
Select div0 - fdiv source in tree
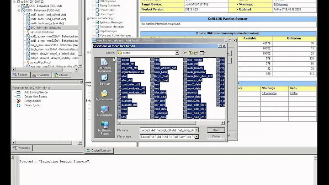click(x=46, y=28)
